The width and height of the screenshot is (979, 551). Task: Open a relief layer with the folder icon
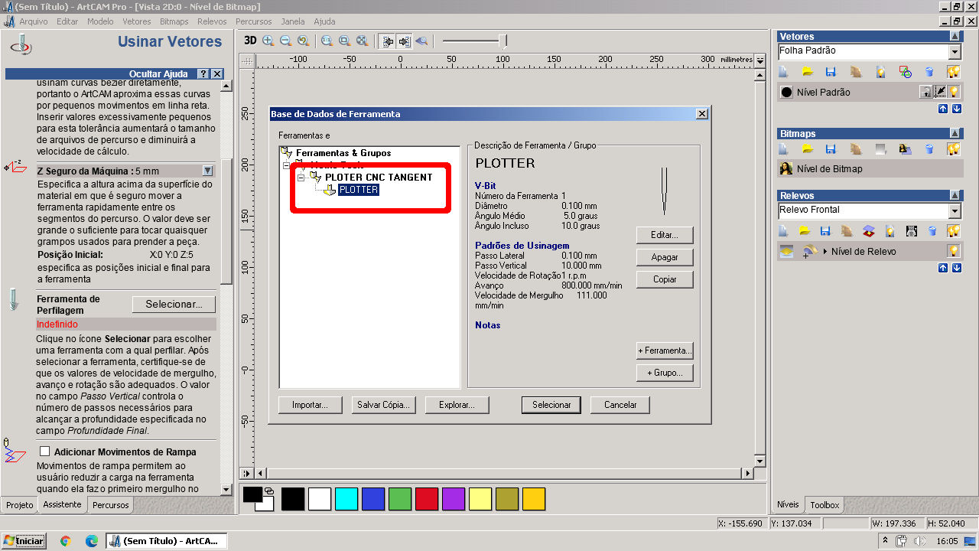coord(805,231)
